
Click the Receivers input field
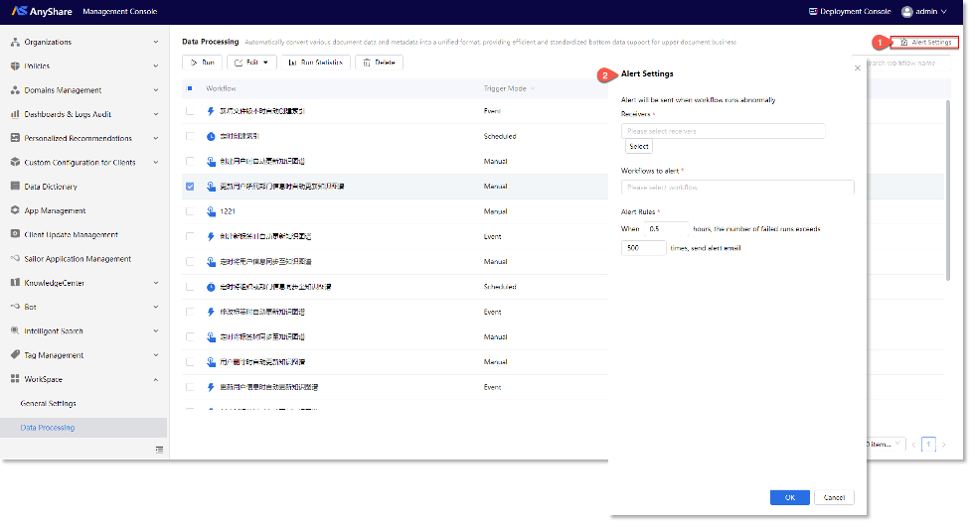coord(723,131)
